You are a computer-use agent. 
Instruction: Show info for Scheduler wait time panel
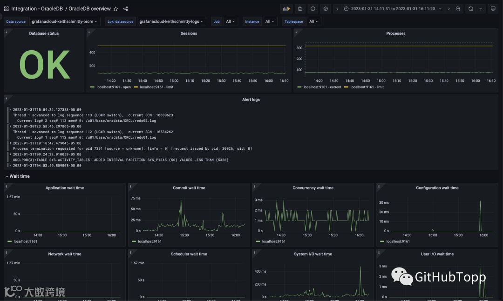coord(130,252)
